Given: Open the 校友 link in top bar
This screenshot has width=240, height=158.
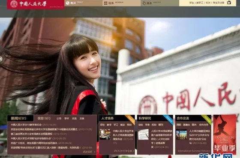Looking at the screenshot, I should tap(208, 3).
